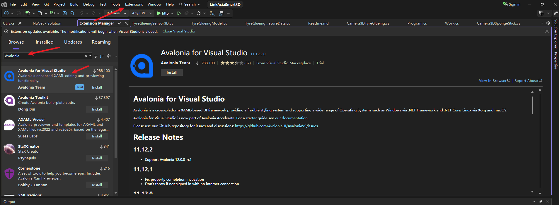The height and width of the screenshot is (205, 559).
Task: Click the Start Without Debugging outline play icon
Action: click(x=179, y=13)
